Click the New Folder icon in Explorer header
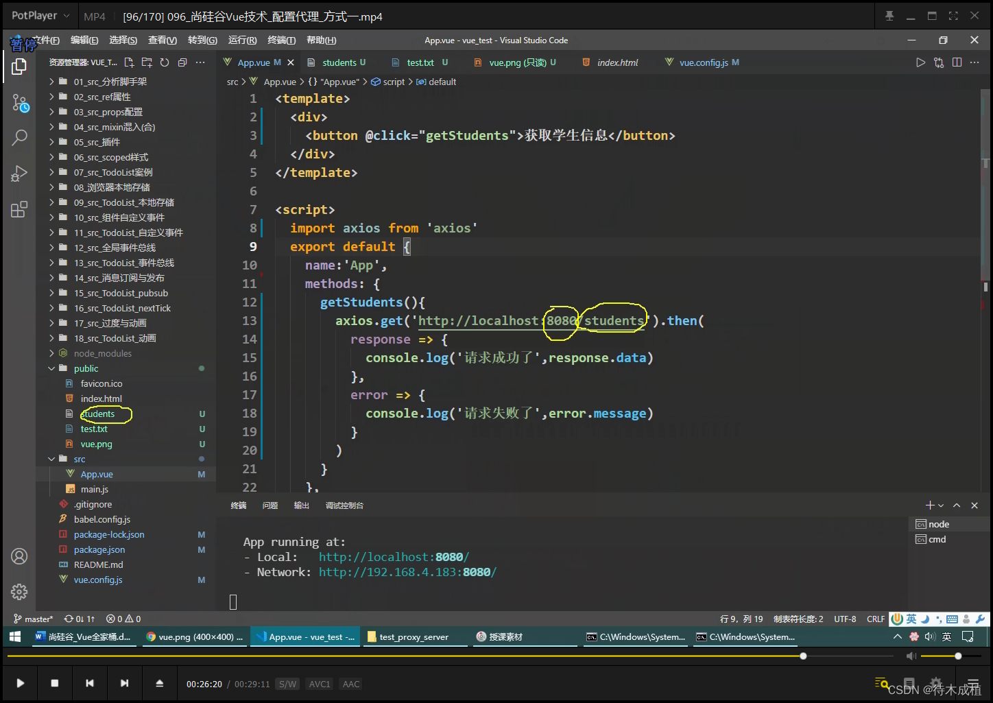The width and height of the screenshot is (993, 703). pyautogui.click(x=147, y=62)
